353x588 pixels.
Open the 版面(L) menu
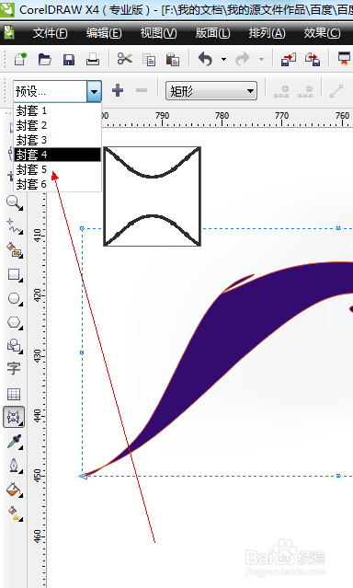pyautogui.click(x=213, y=33)
